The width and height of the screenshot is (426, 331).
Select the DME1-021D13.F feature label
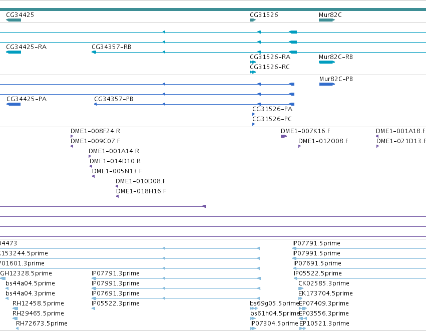point(401,141)
